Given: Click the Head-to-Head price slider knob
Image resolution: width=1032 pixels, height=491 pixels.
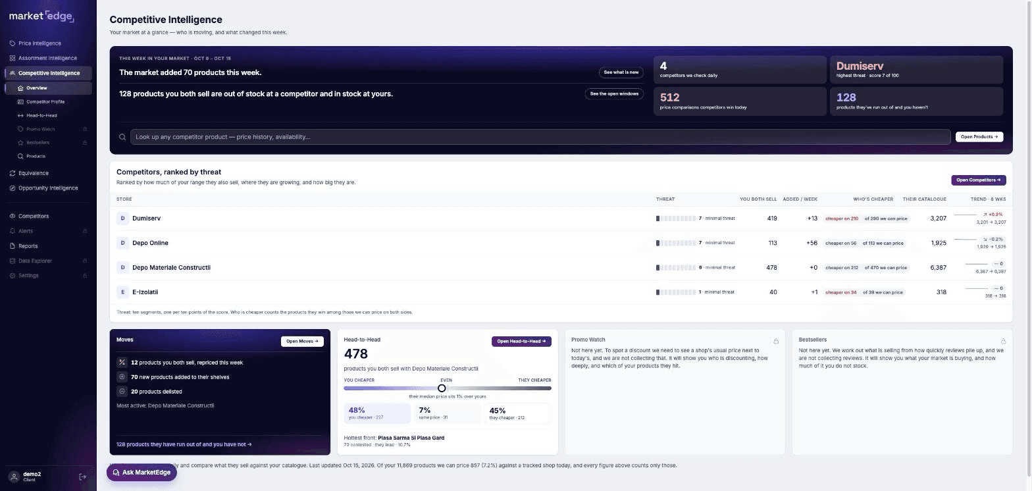Looking at the screenshot, I should (x=442, y=388).
